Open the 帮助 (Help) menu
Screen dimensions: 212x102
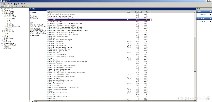(x=23, y=4)
